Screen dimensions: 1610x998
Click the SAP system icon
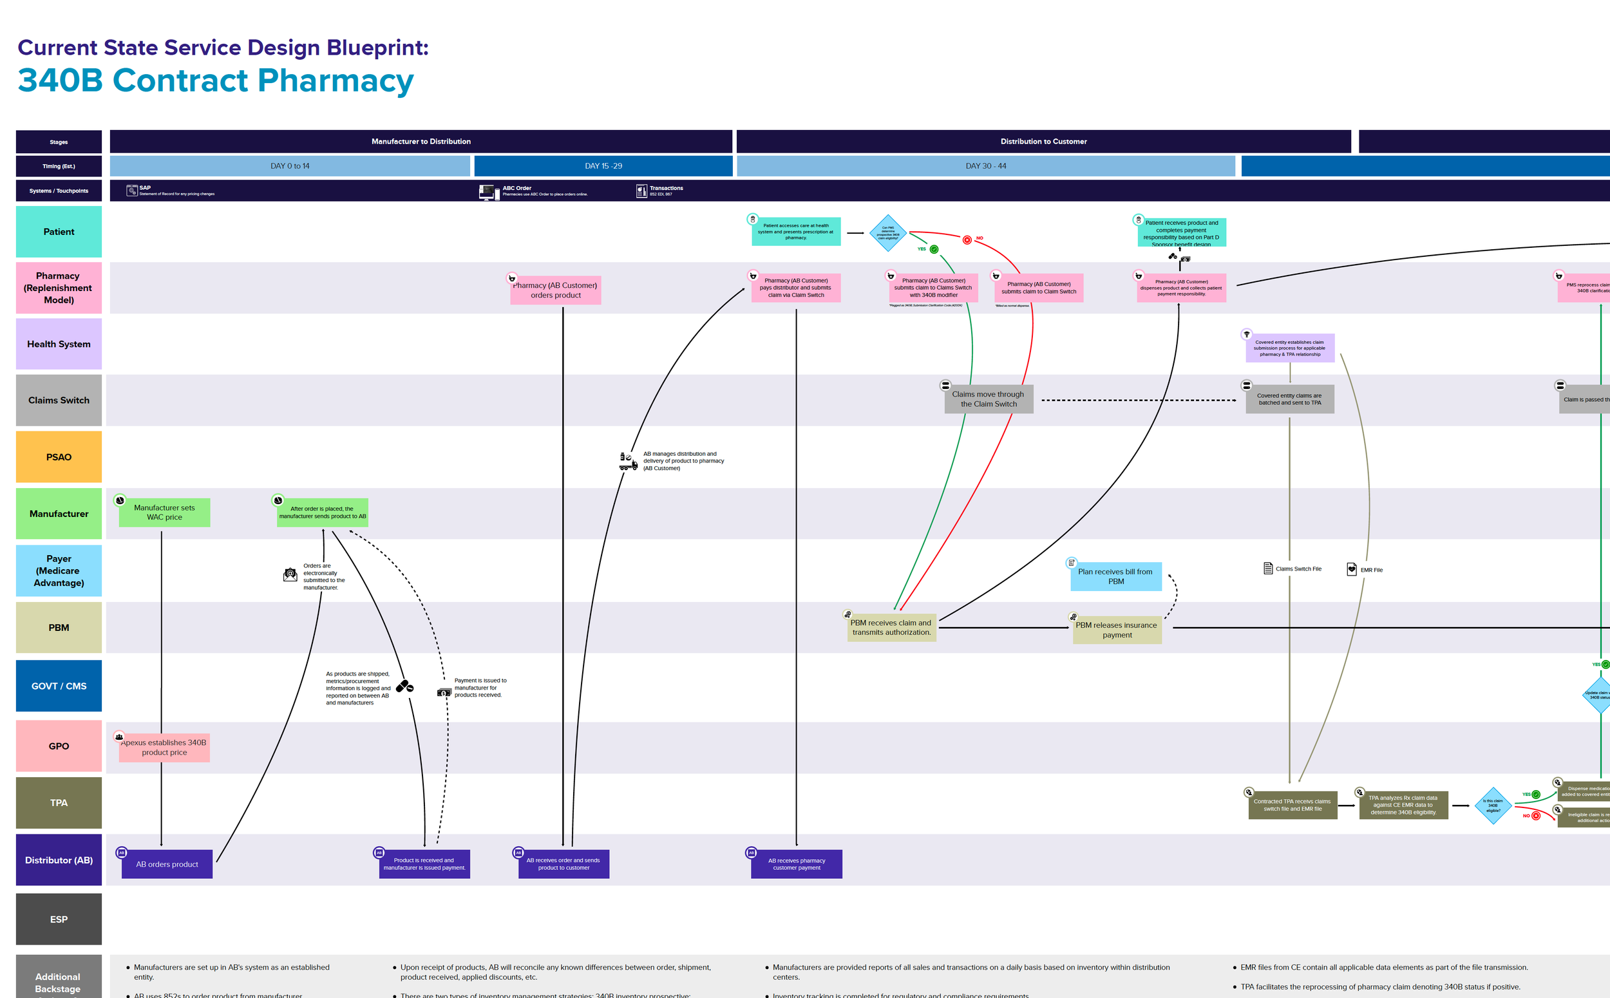(132, 191)
